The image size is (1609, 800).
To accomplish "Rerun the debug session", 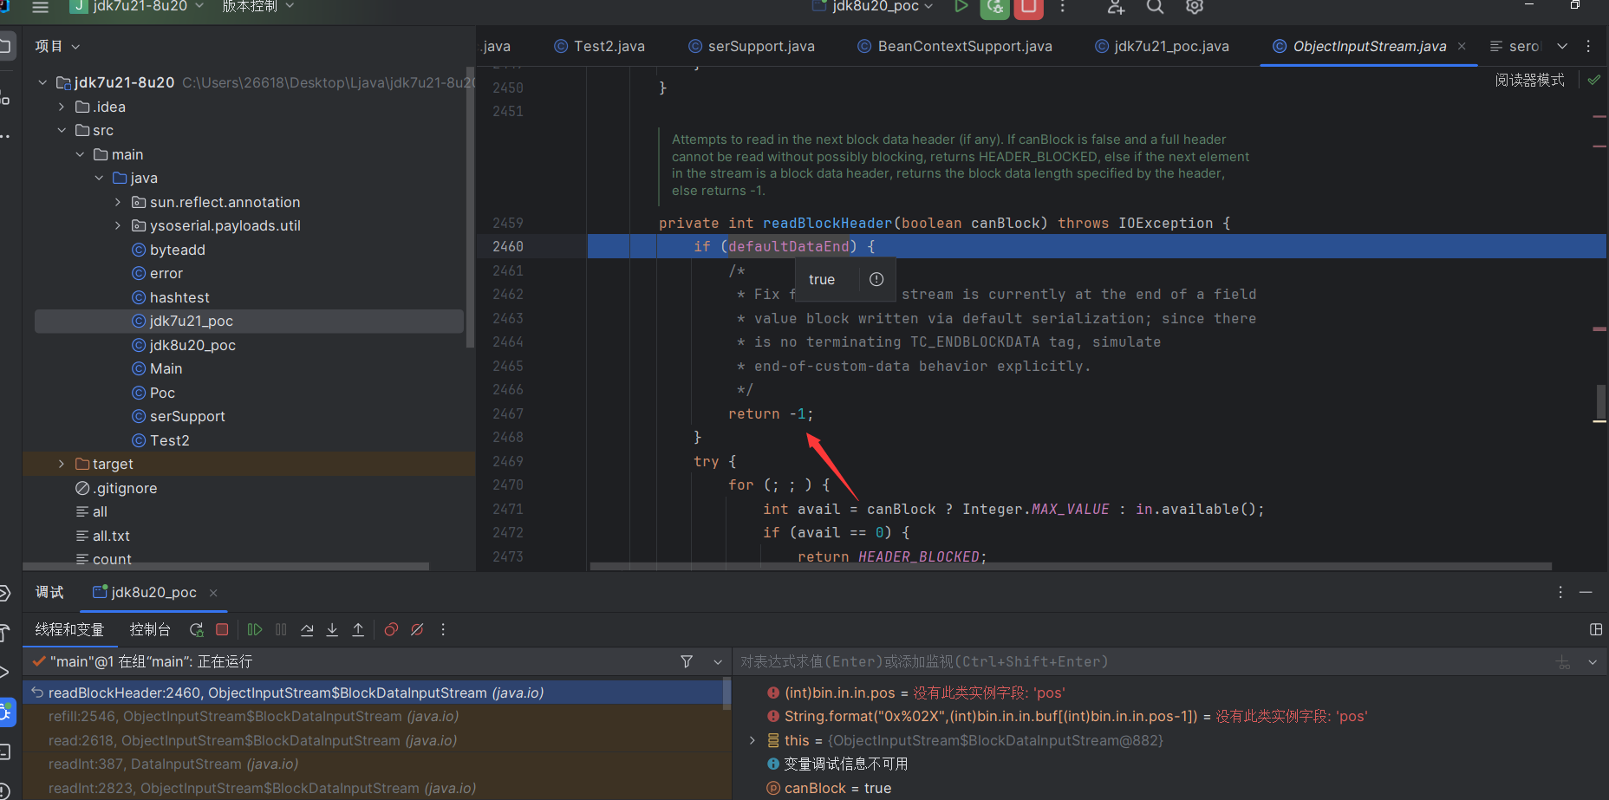I will pyautogui.click(x=197, y=629).
